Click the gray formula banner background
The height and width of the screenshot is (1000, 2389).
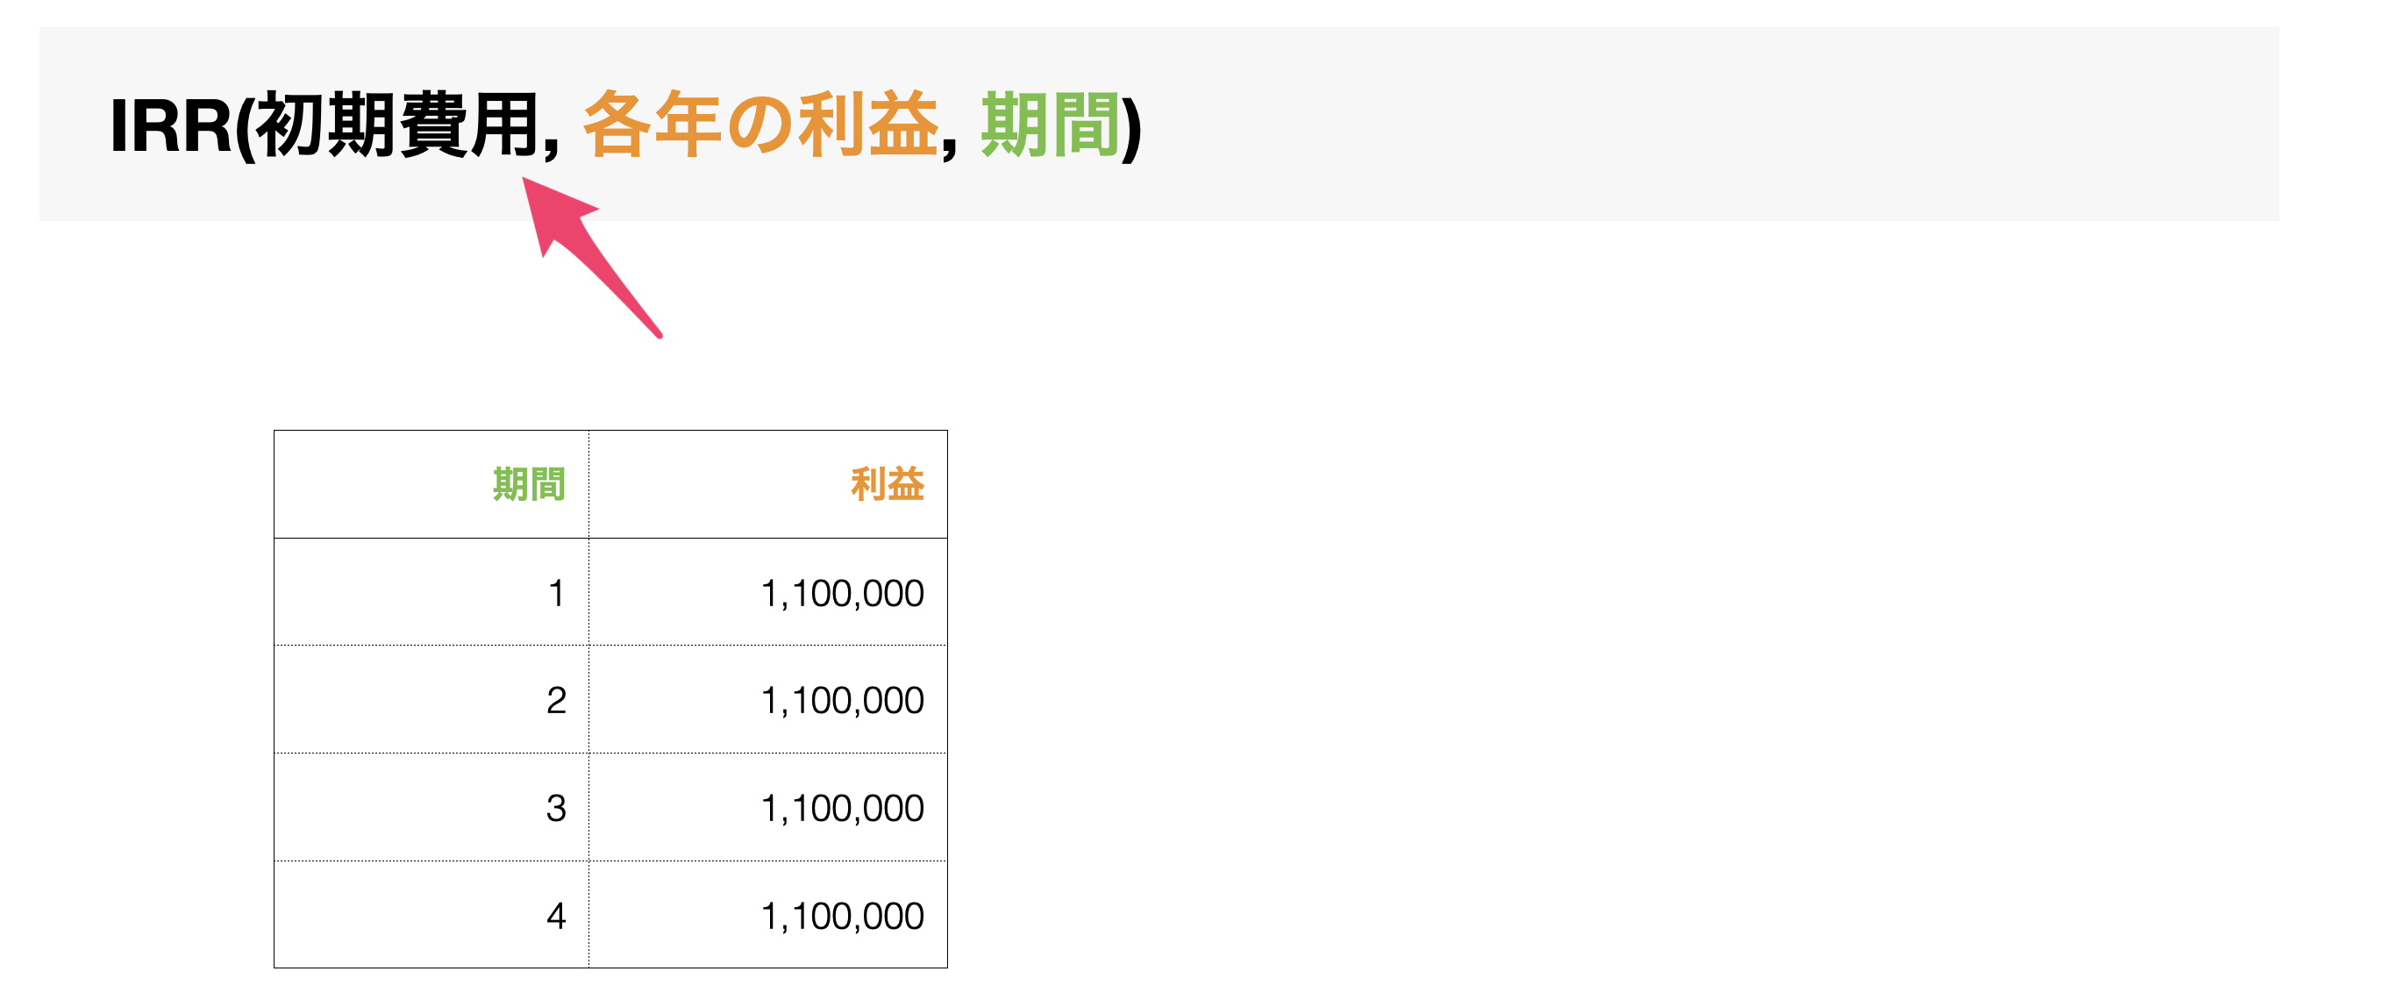coord(1669,125)
